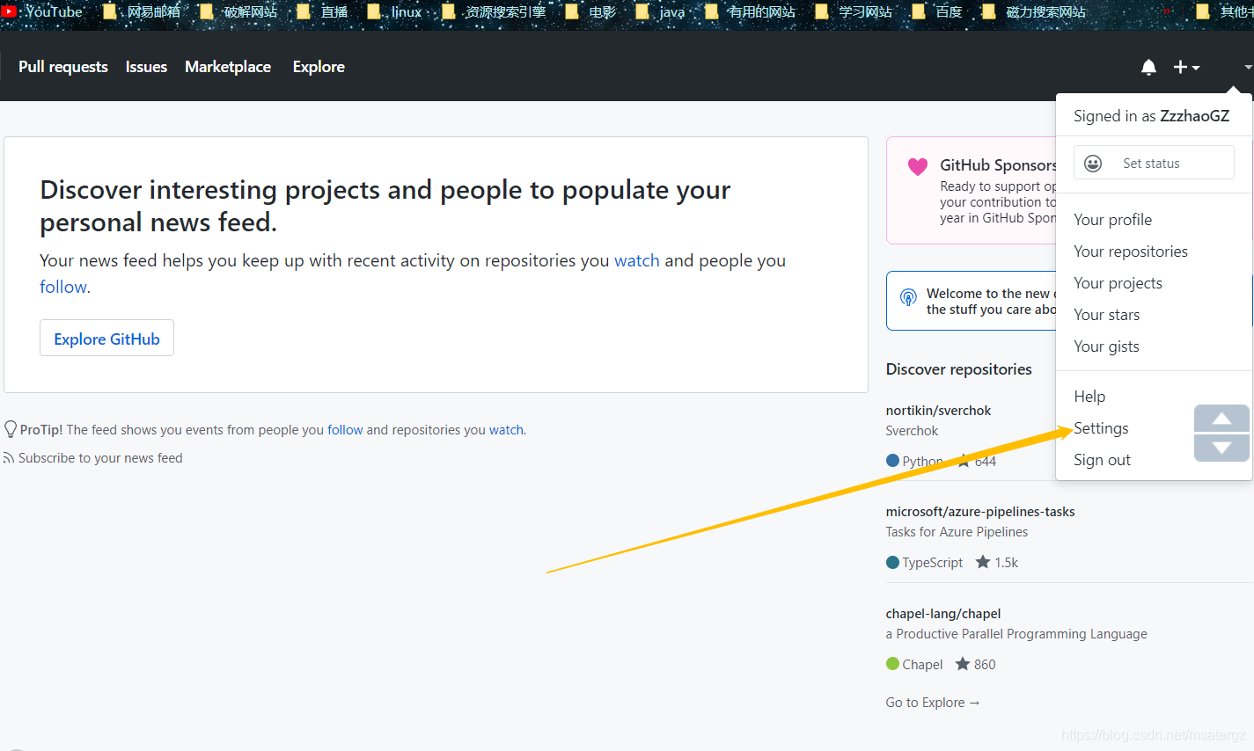Open the notifications bell icon
Screen dimensions: 1254x751
tap(1148, 67)
